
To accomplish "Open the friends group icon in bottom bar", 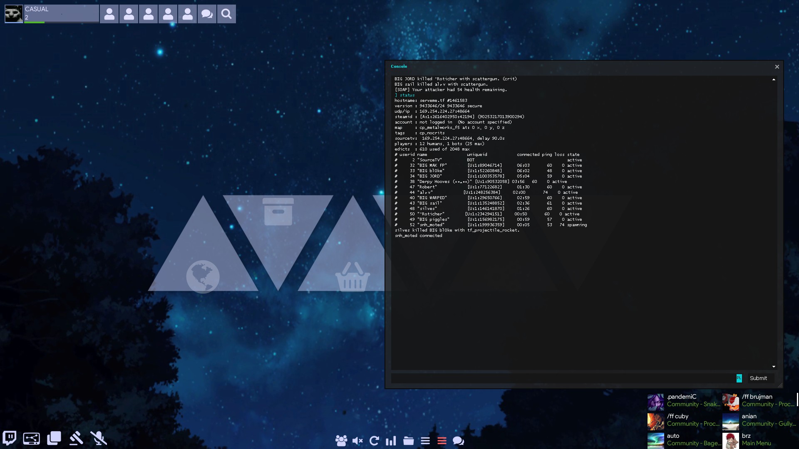I will [341, 441].
